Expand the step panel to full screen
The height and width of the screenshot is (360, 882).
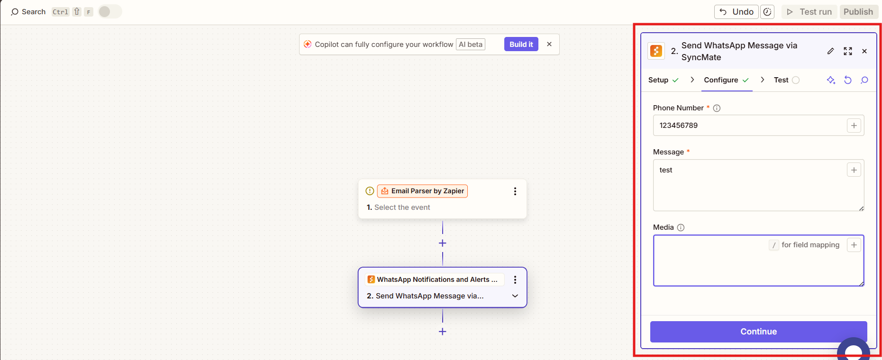tap(847, 51)
